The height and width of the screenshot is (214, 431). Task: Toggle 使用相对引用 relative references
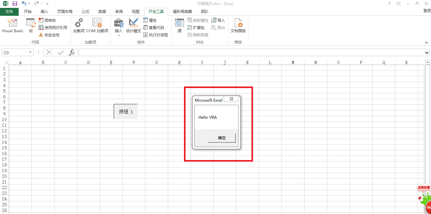coord(53,27)
